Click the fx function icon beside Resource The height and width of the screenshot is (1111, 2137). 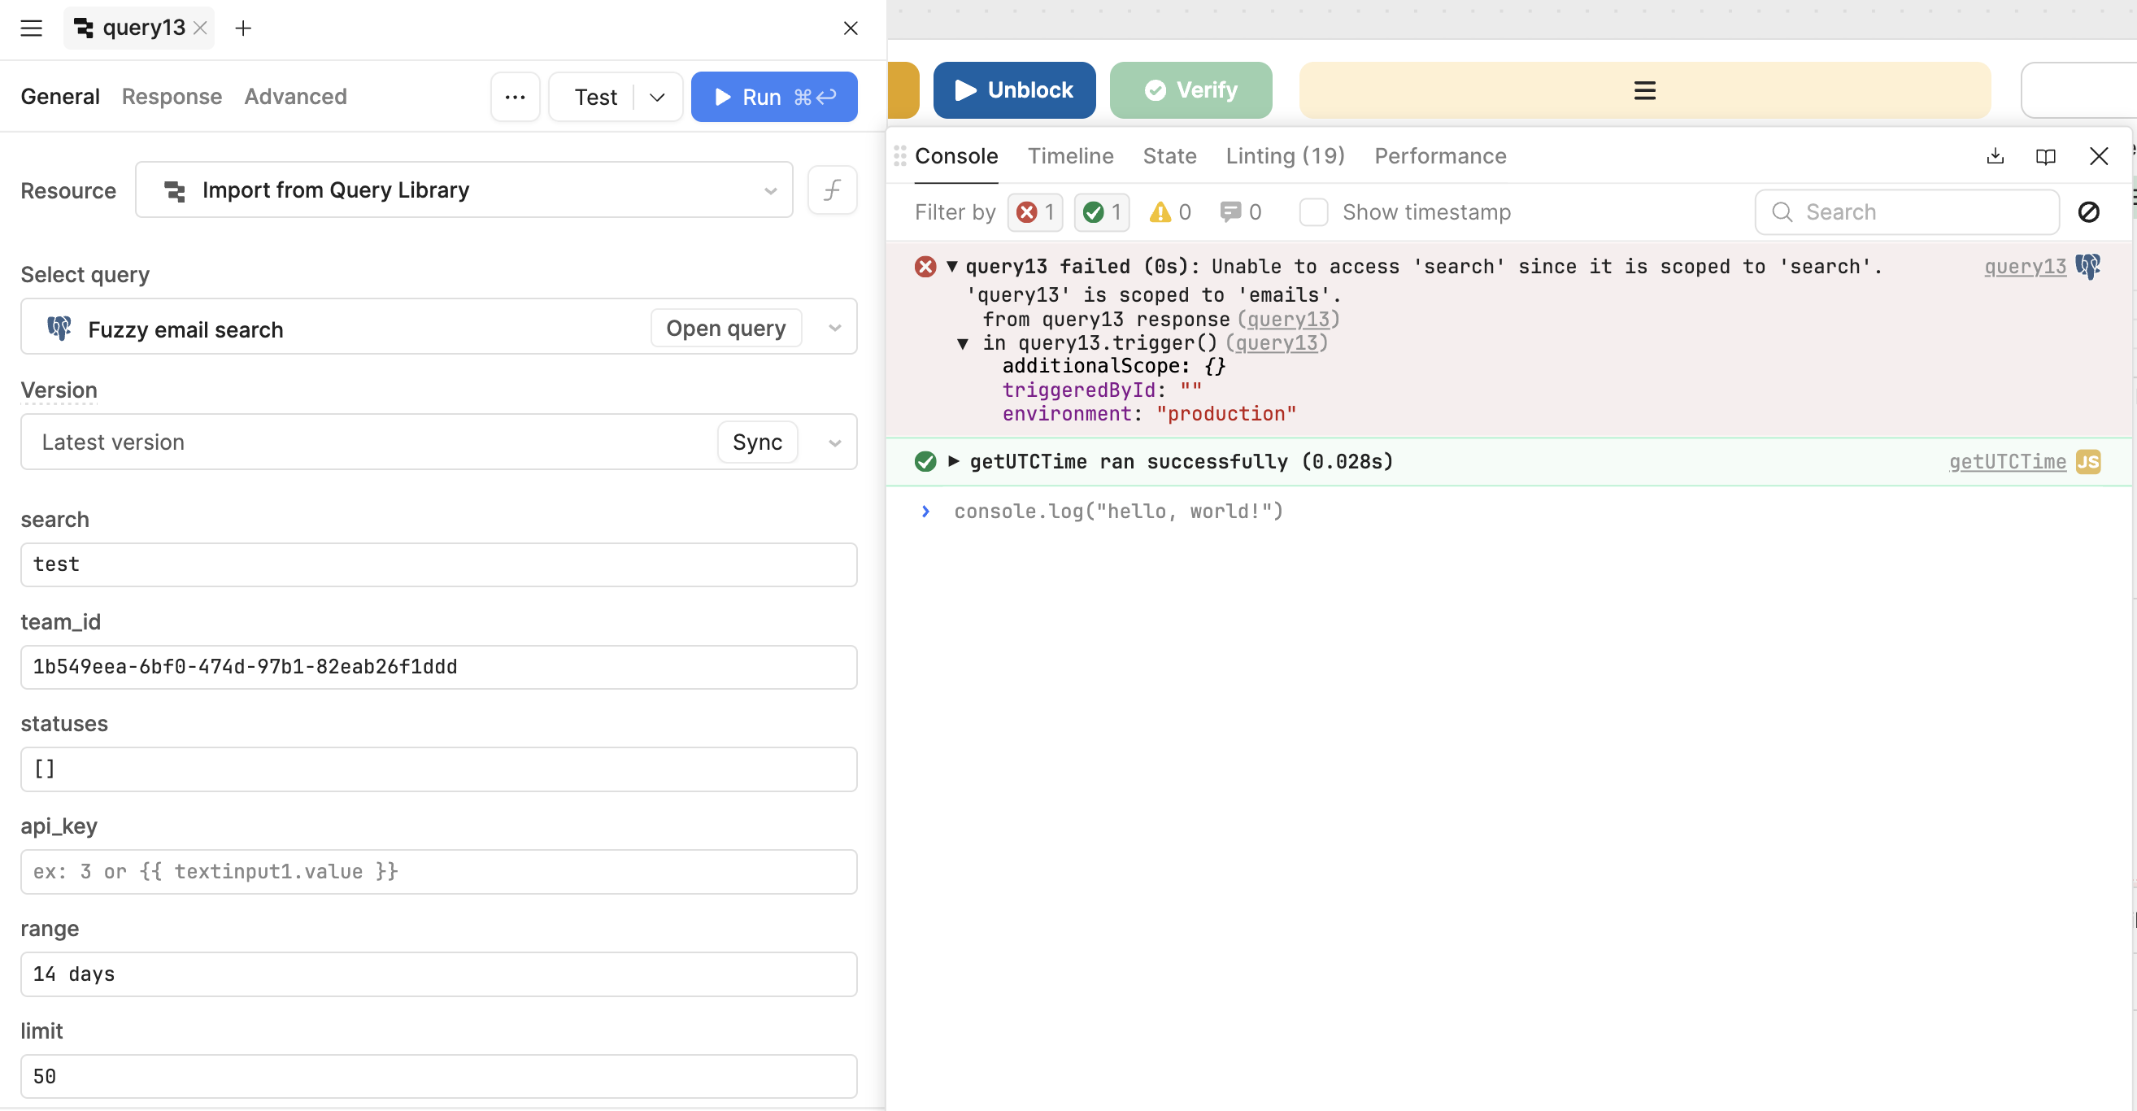pos(832,190)
